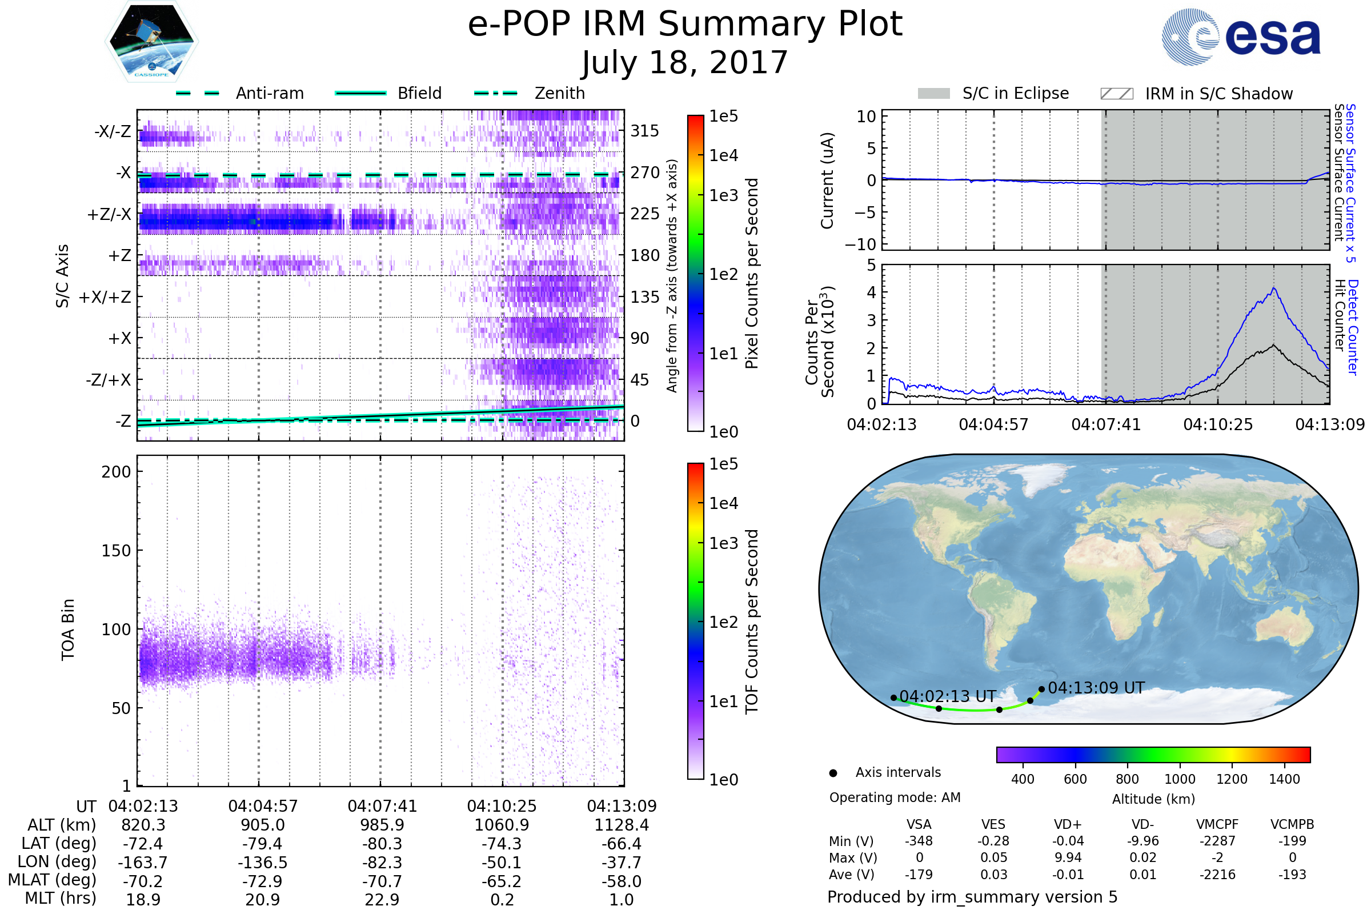The width and height of the screenshot is (1371, 914).
Task: Click the Pixel Counts per Second colorbar
Action: coord(695,273)
